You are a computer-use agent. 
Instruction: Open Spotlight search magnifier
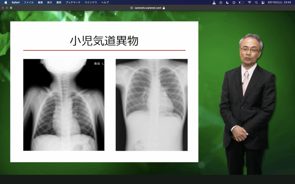coord(256,2)
